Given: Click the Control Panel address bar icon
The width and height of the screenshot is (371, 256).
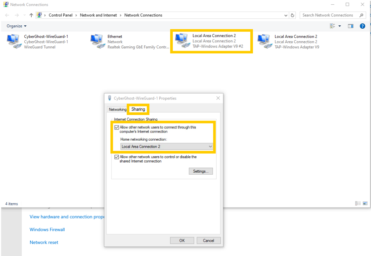Looking at the screenshot, I should coord(39,15).
